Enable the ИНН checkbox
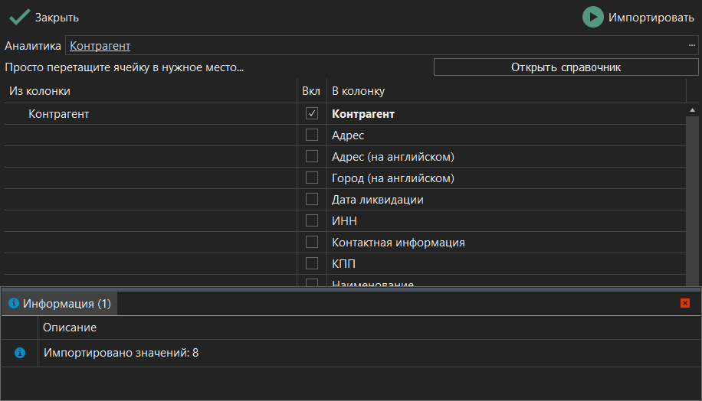Screen dimensions: 702x401 click(312, 221)
